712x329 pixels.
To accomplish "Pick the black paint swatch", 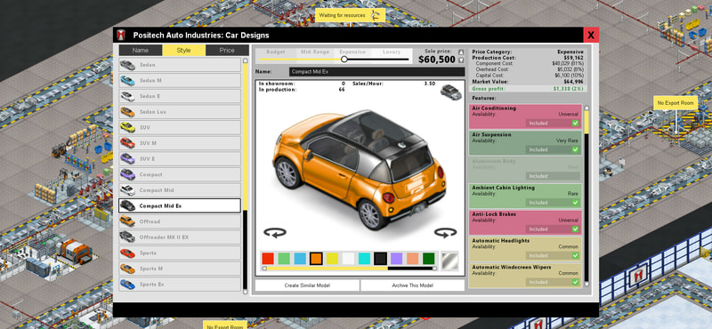I will 380,259.
